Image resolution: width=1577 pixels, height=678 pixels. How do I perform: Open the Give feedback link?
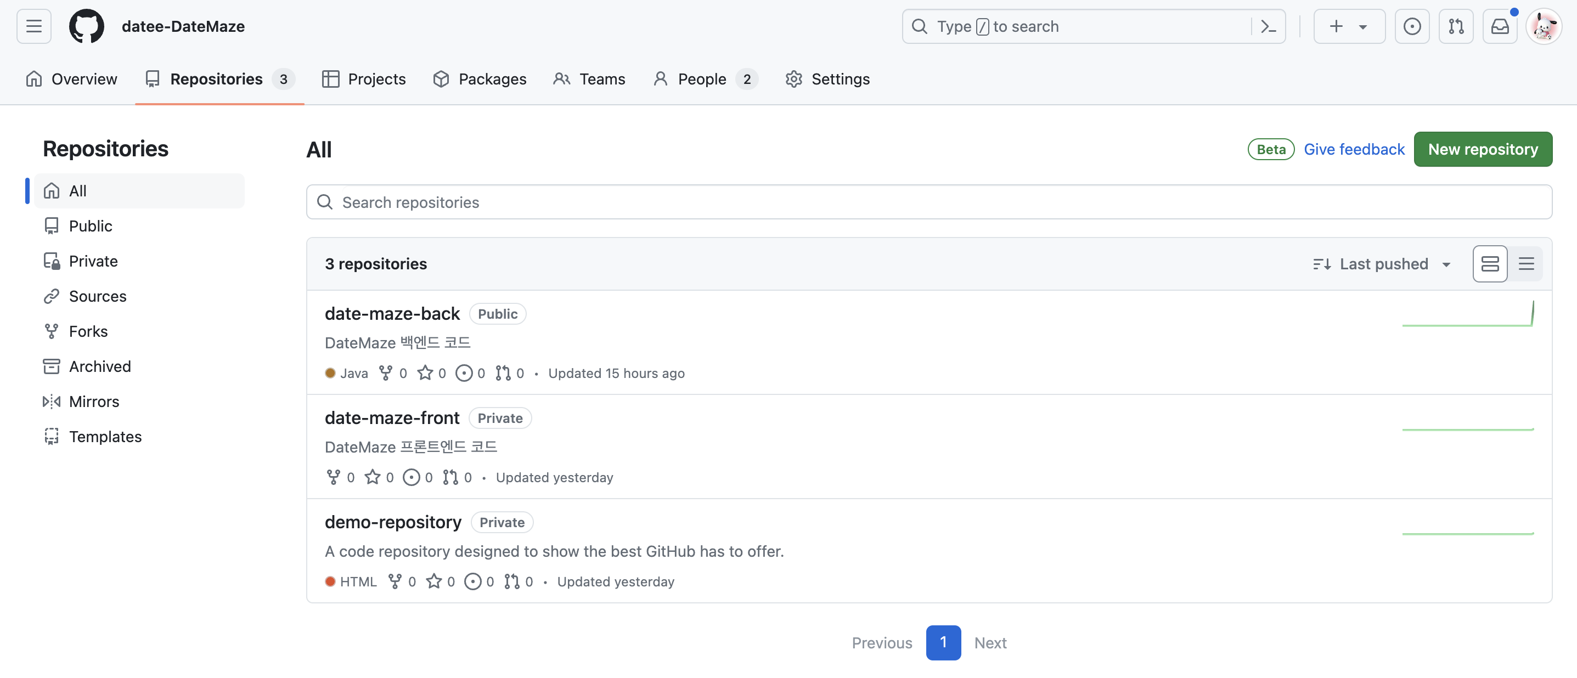coord(1354,149)
